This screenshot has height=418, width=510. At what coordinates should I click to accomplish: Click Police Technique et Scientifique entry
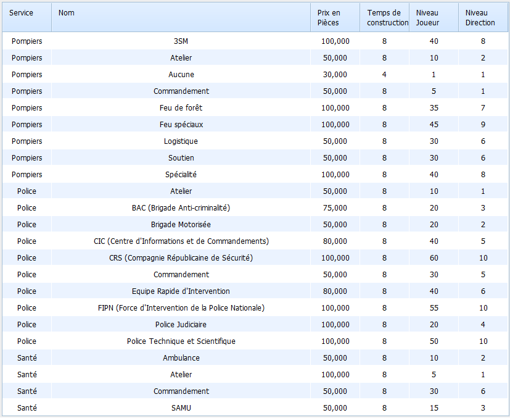click(181, 341)
